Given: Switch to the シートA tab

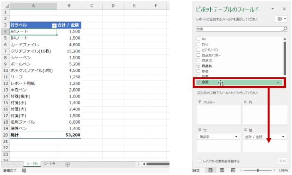Looking at the screenshot, I should [x=49, y=164].
